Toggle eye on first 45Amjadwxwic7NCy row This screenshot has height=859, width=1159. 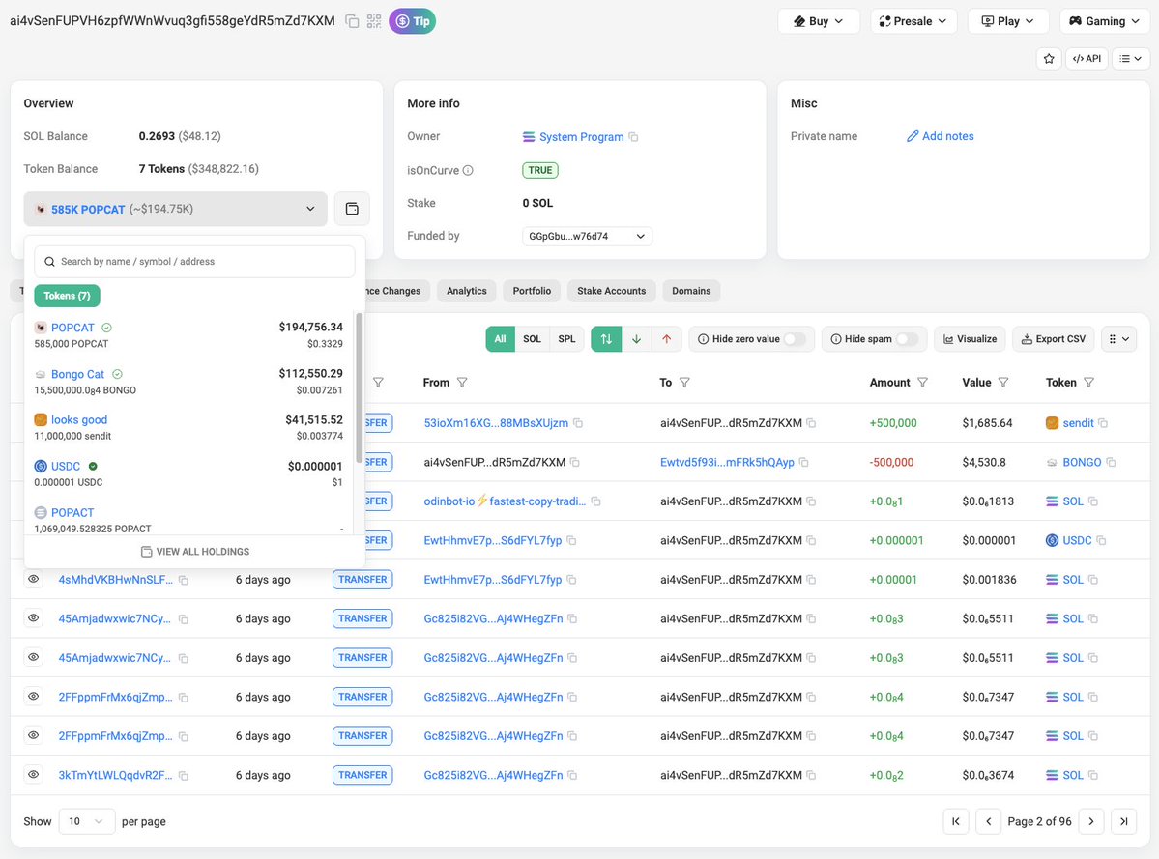pyautogui.click(x=33, y=619)
